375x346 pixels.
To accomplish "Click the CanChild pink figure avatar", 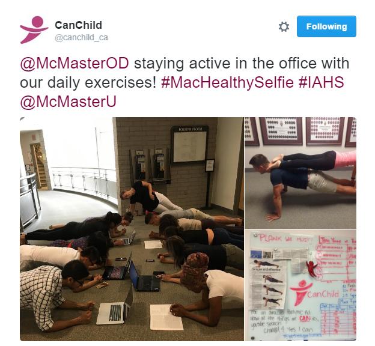I will tap(34, 30).
